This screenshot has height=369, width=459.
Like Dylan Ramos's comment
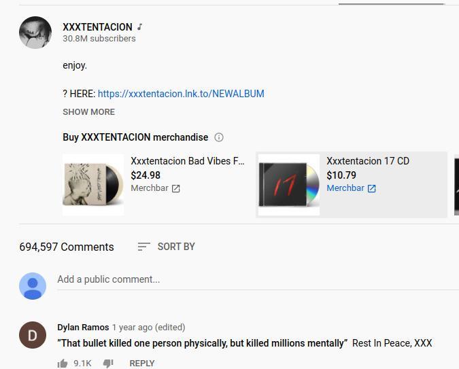pos(63,364)
